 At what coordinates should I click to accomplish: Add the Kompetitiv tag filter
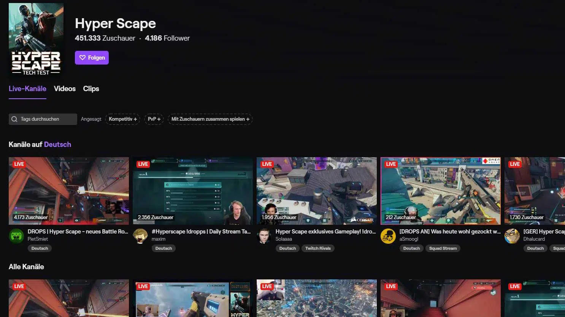coord(122,119)
